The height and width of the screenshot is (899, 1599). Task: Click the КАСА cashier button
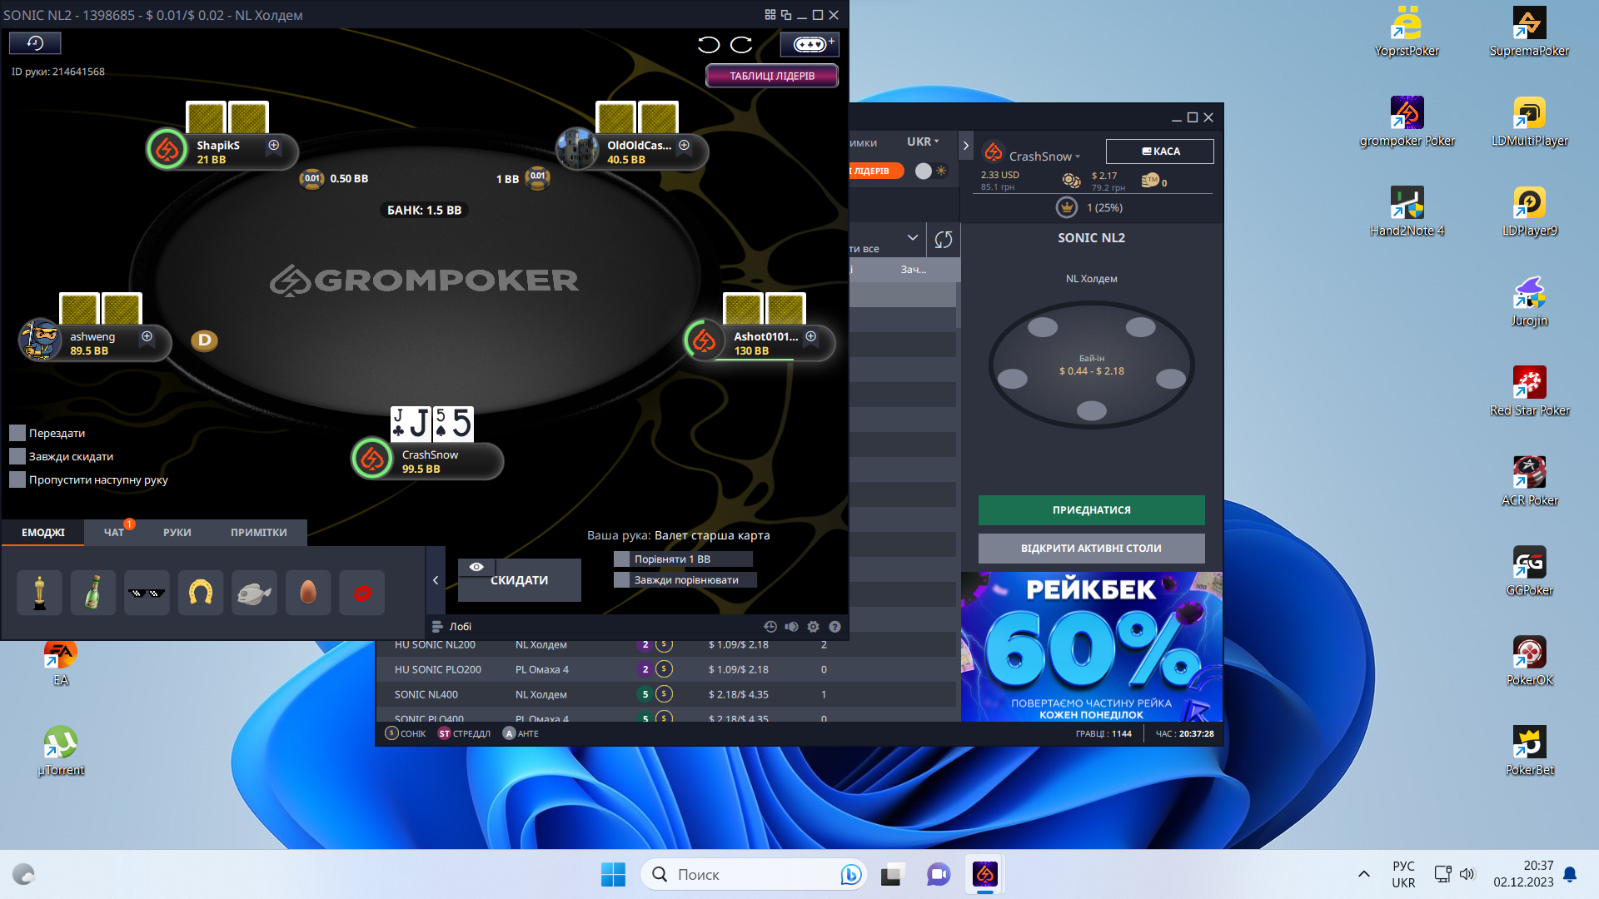[1160, 151]
